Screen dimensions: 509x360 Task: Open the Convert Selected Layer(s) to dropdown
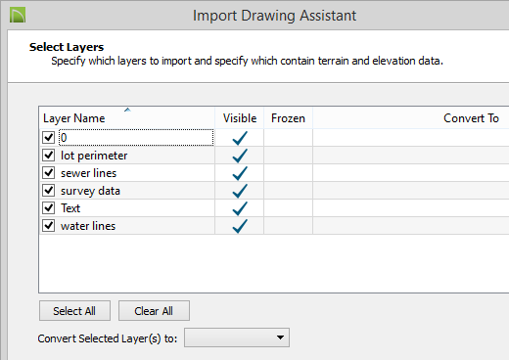pos(237,337)
